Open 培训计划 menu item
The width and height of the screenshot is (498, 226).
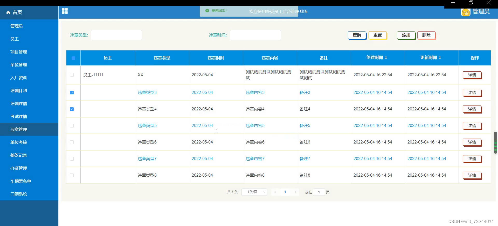(29, 91)
